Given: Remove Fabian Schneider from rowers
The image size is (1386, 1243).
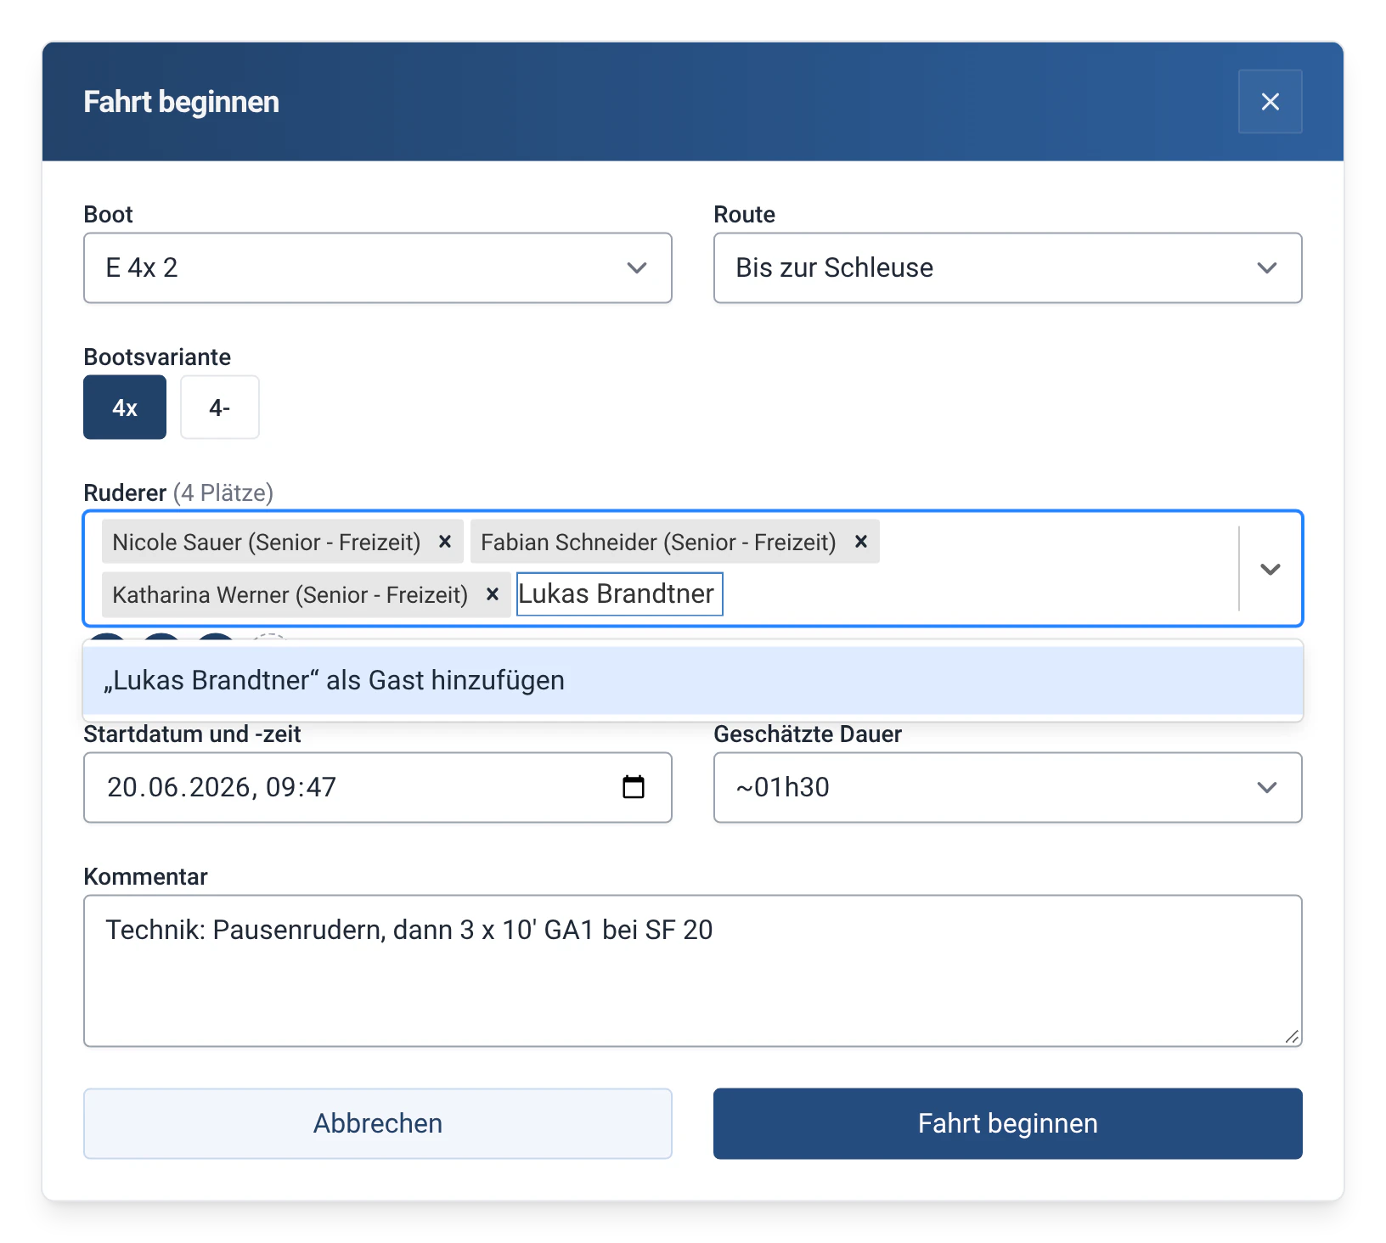Looking at the screenshot, I should pos(860,542).
